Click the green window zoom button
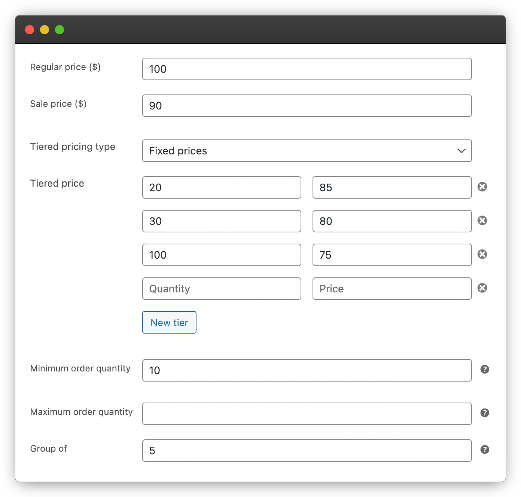 59,30
